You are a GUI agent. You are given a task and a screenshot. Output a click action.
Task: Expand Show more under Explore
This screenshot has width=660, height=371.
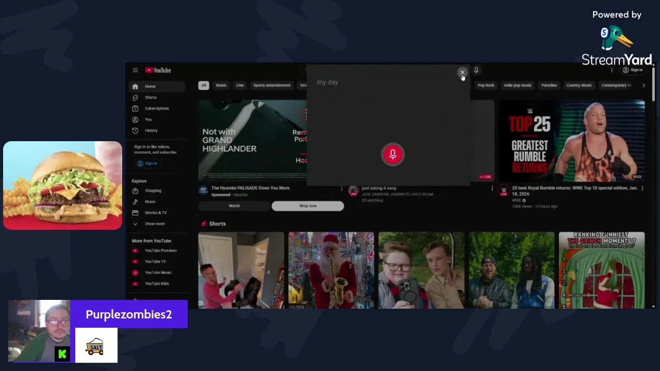point(157,224)
